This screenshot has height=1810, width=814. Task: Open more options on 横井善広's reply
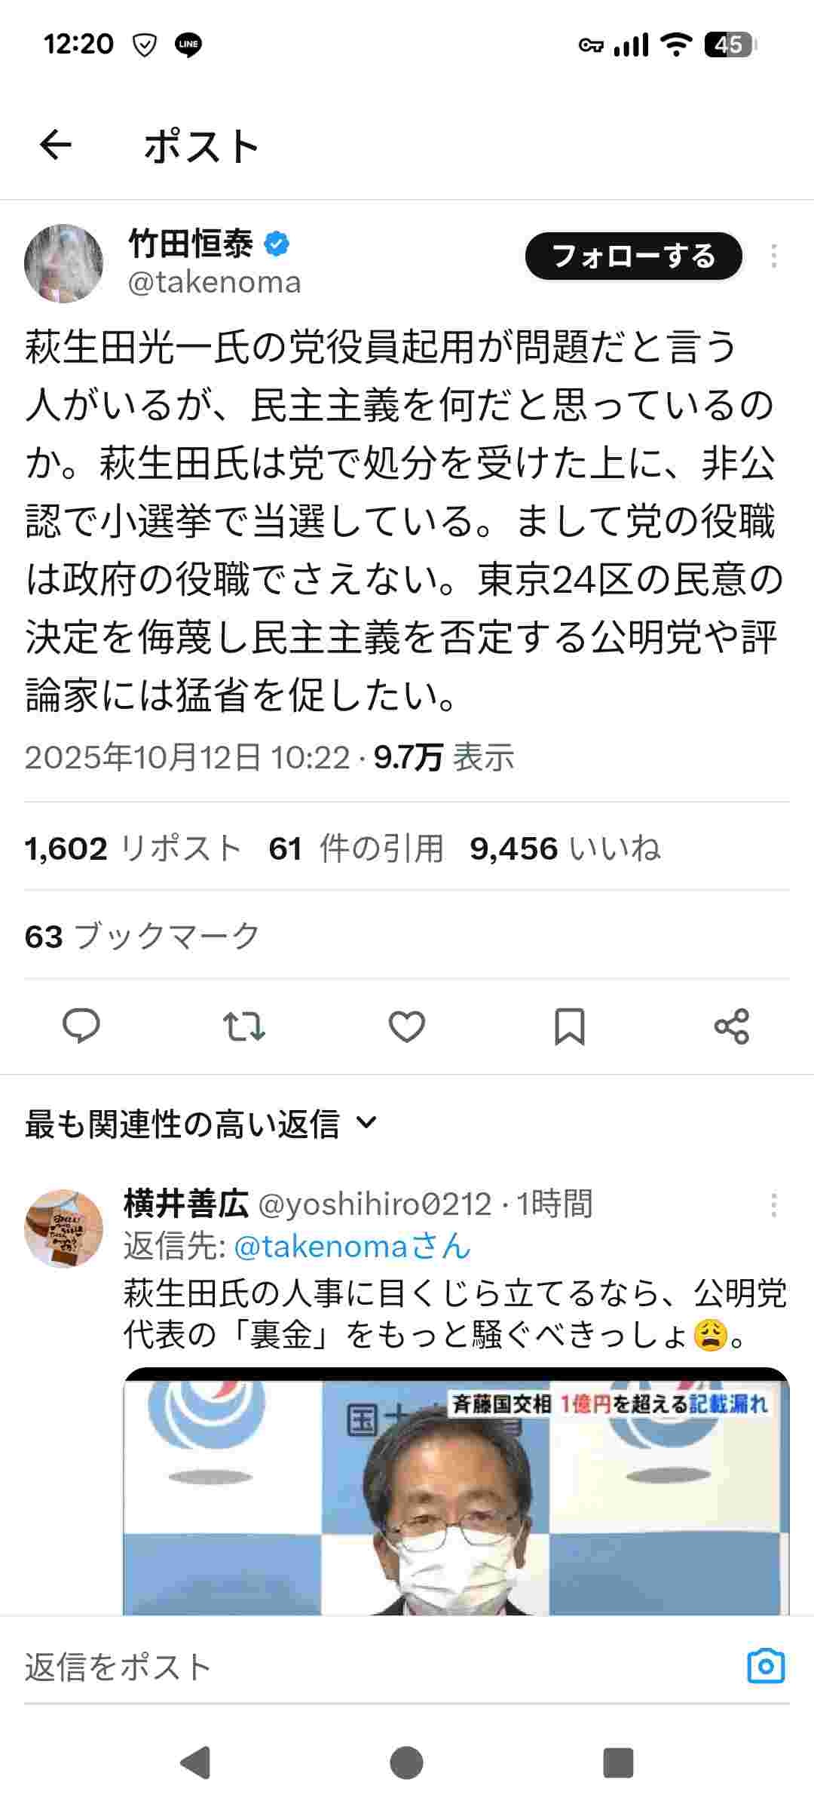tap(774, 1204)
